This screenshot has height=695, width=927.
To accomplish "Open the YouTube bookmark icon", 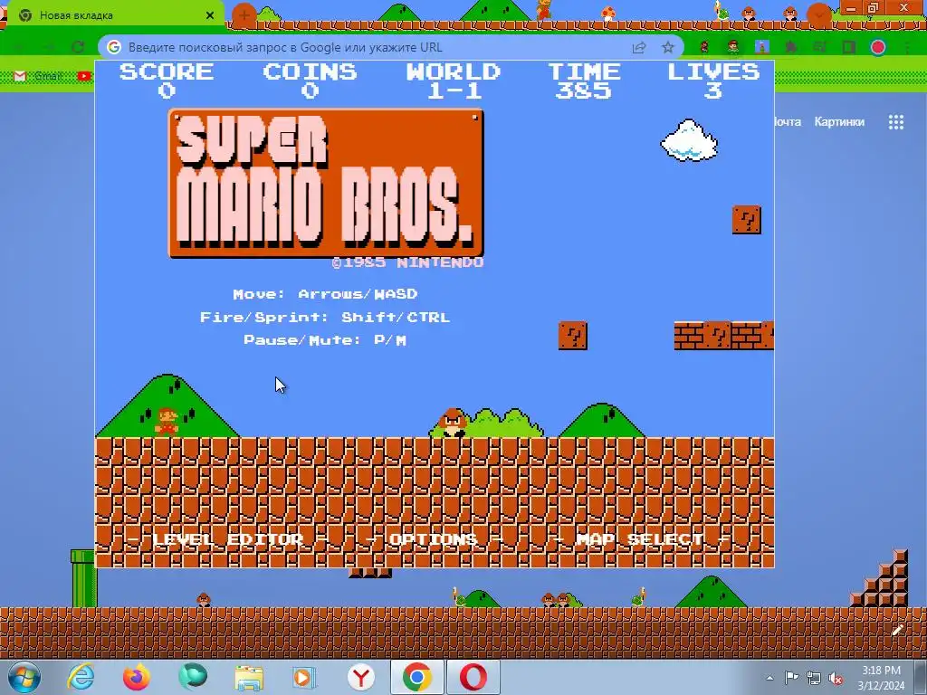I will 84,76.
